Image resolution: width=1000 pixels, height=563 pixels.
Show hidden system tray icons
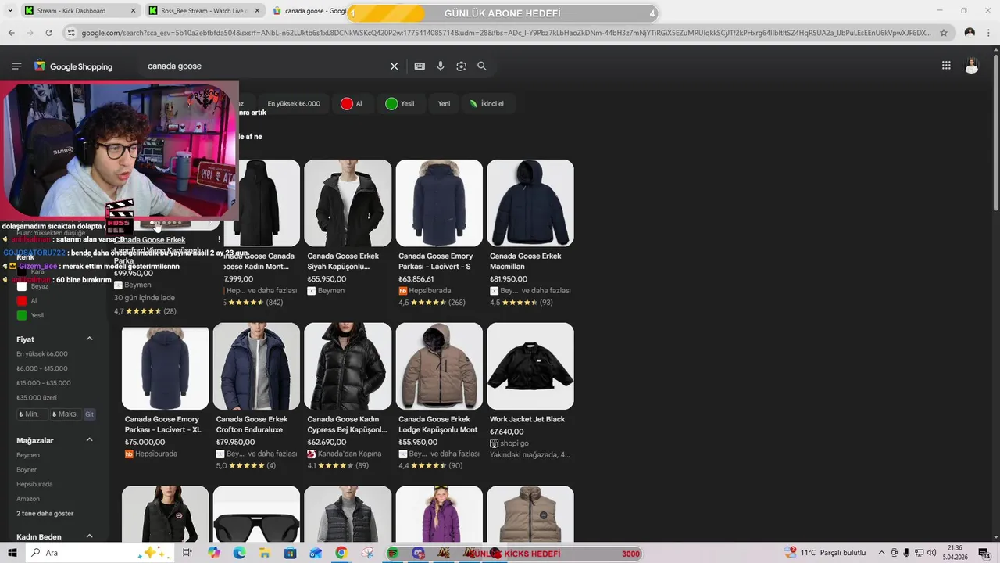point(881,553)
